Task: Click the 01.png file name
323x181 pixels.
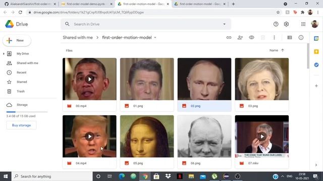Action: pos(138,106)
